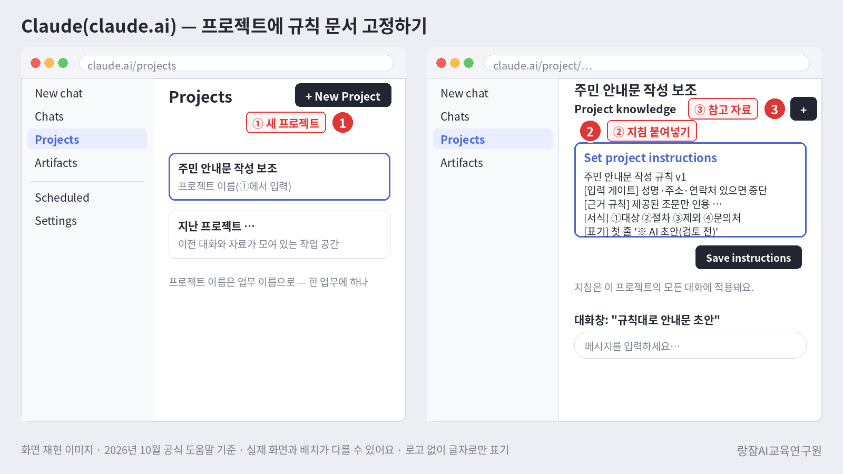Open the 주민 안내문 작성 보조 project card
Screen dimensions: 843x474
click(x=279, y=176)
